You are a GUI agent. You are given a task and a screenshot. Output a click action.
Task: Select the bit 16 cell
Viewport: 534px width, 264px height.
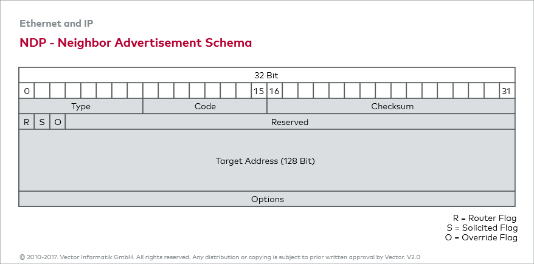274,91
